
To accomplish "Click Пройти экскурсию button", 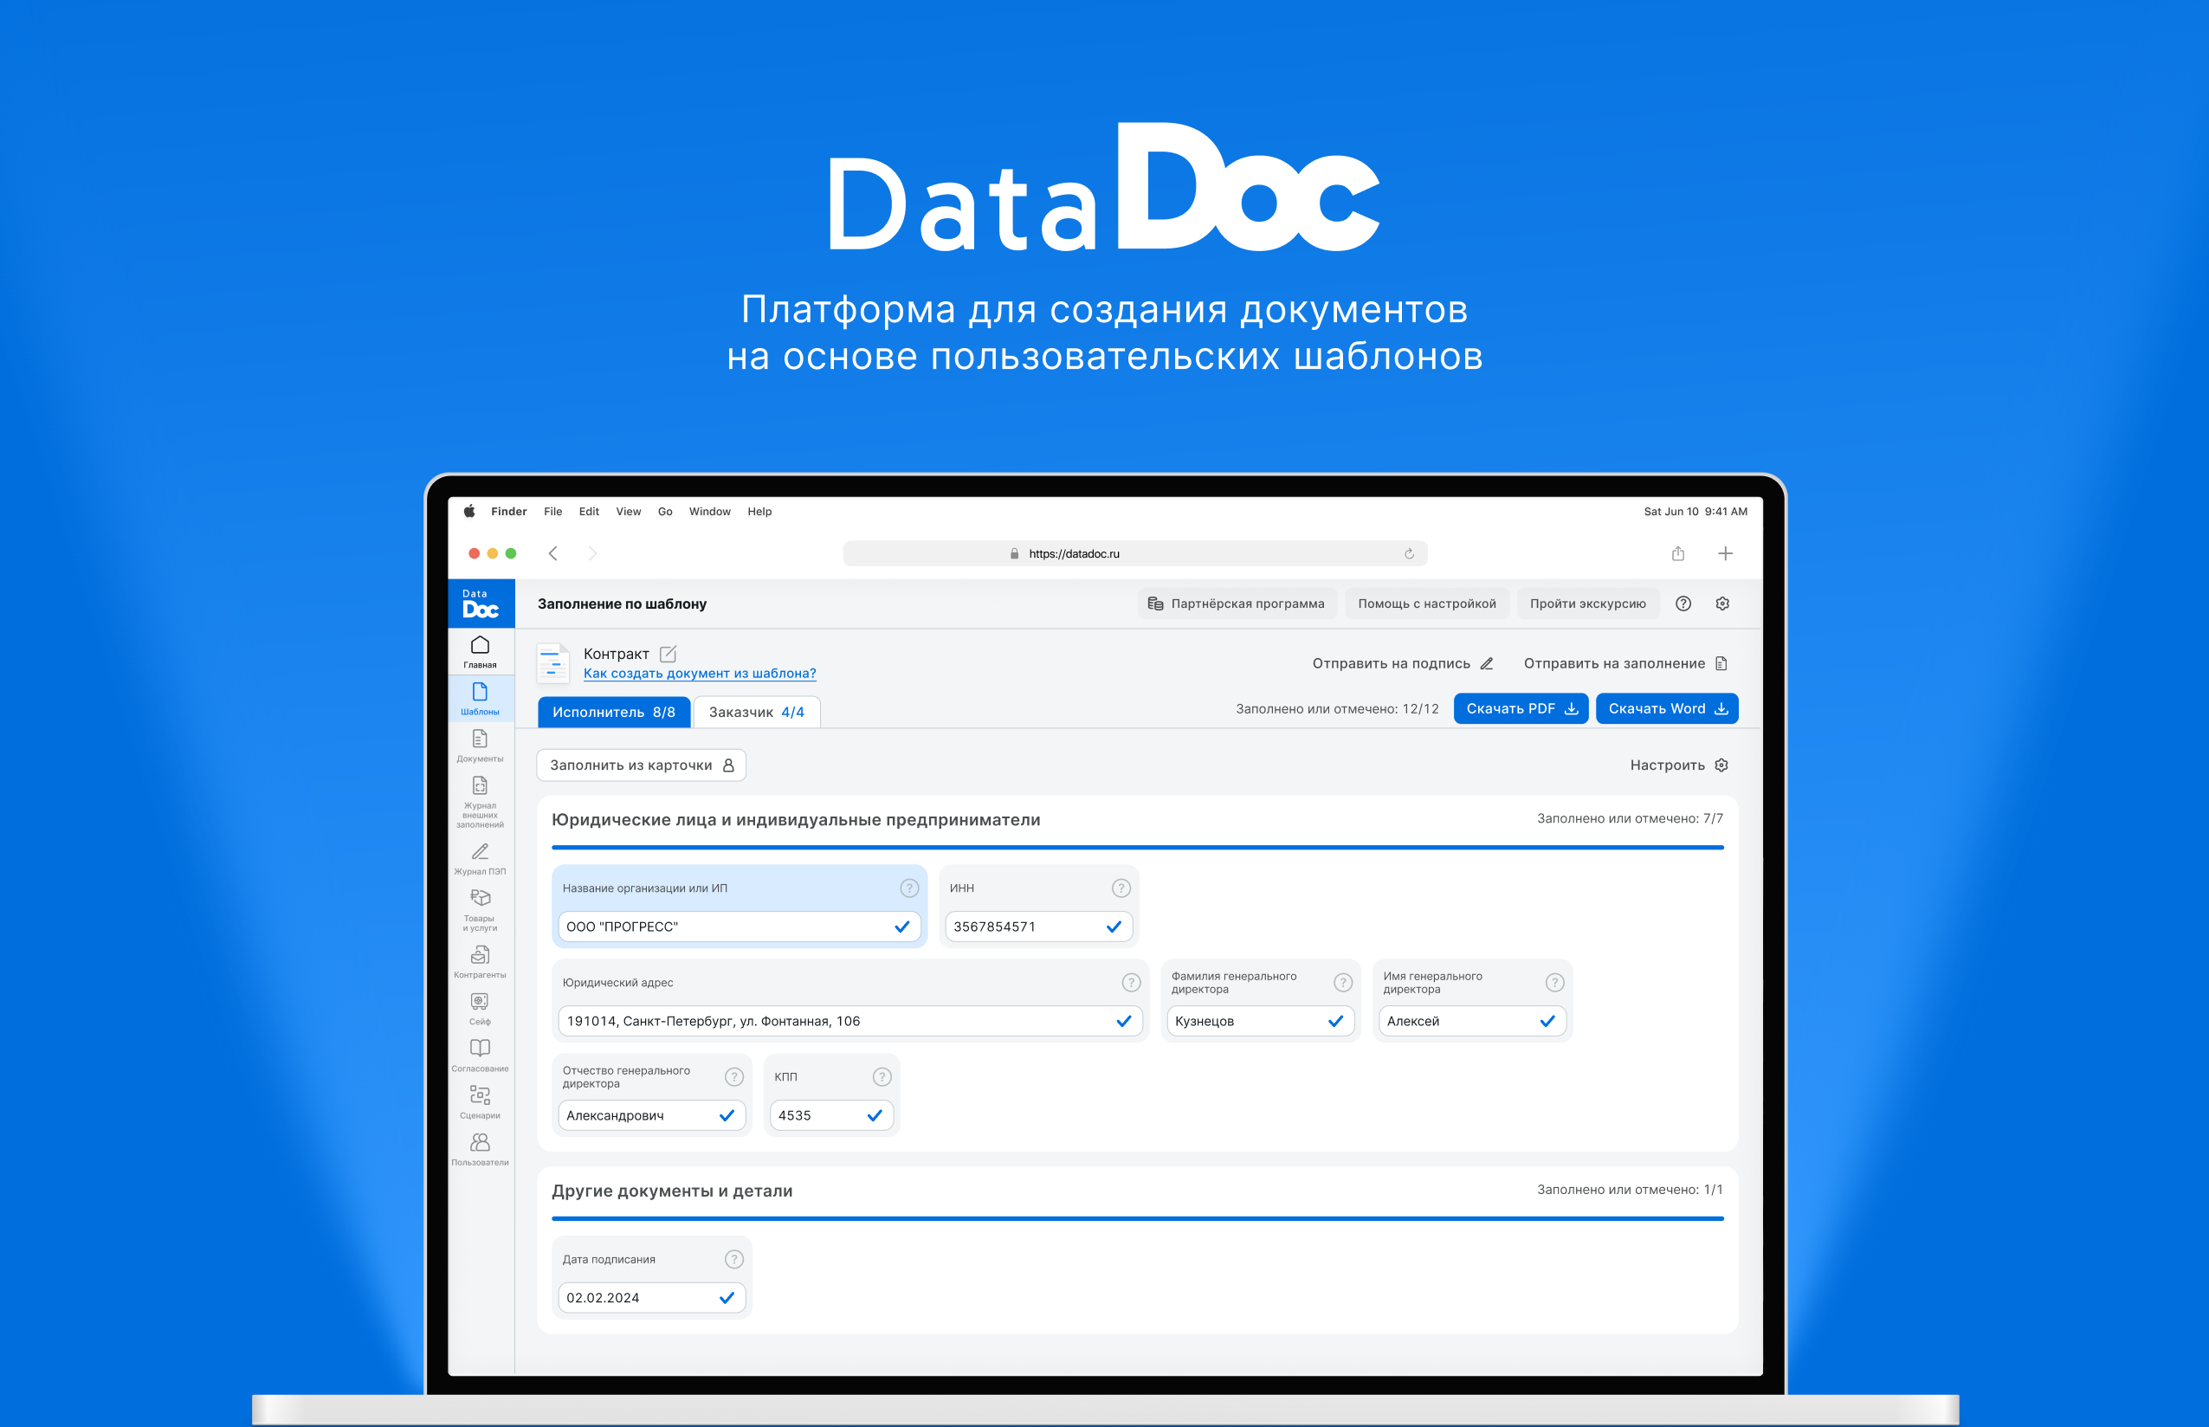I will tap(1588, 604).
